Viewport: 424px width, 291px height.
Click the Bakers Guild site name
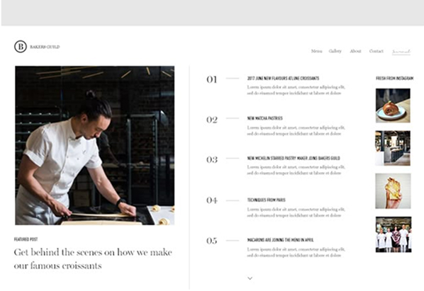(x=45, y=47)
